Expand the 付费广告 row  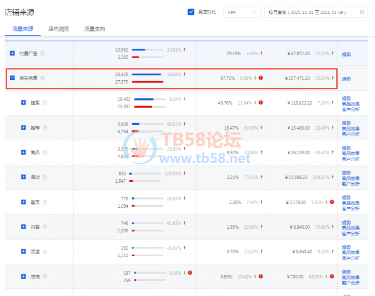click(12, 53)
